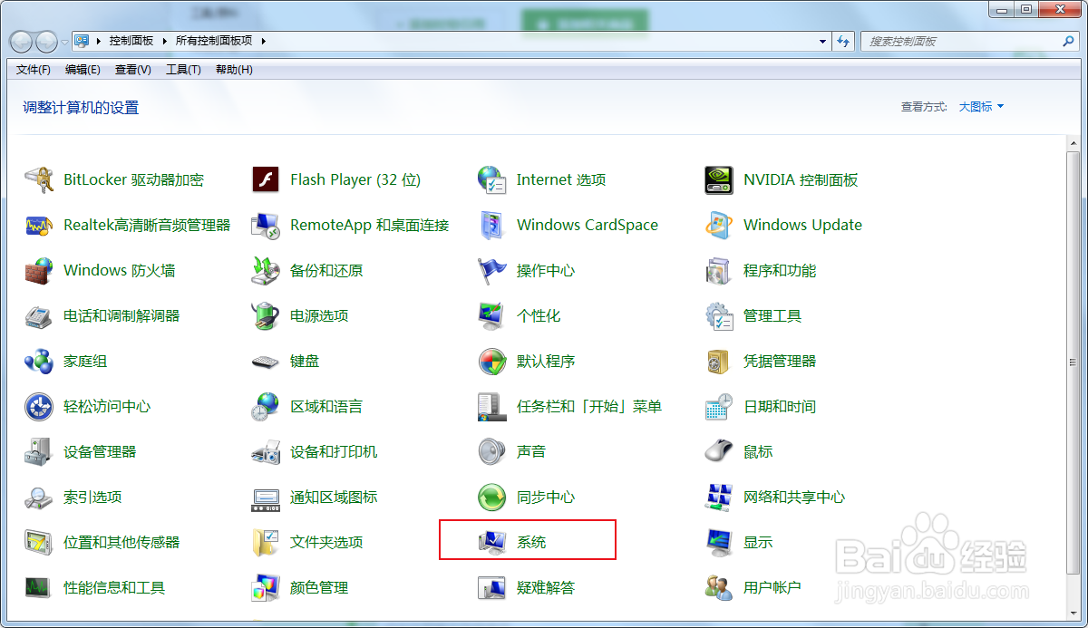Expand arrow after 控制面板 breadcrumb
The height and width of the screenshot is (628, 1088).
(x=164, y=41)
